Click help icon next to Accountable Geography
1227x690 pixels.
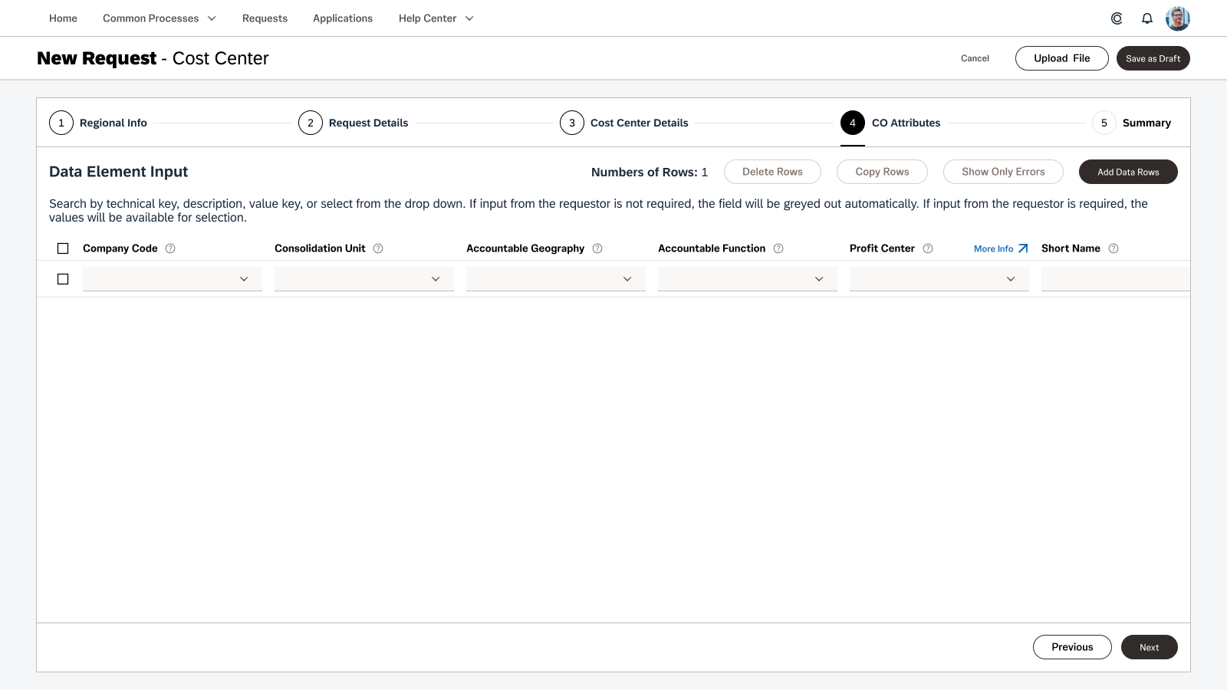[597, 248]
